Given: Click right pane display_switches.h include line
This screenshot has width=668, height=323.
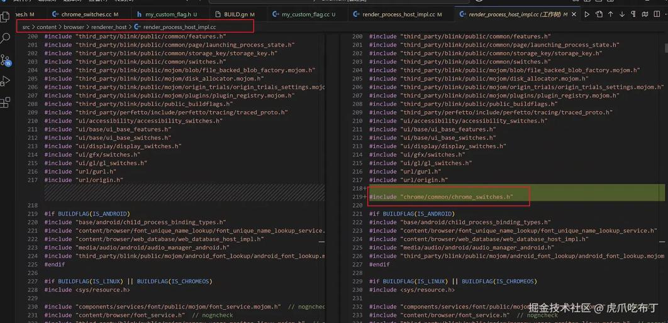Looking at the screenshot, I should (x=438, y=146).
